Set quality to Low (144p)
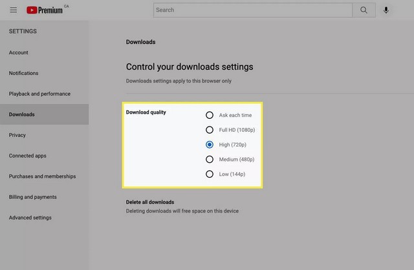The width and height of the screenshot is (414, 270). click(210, 174)
